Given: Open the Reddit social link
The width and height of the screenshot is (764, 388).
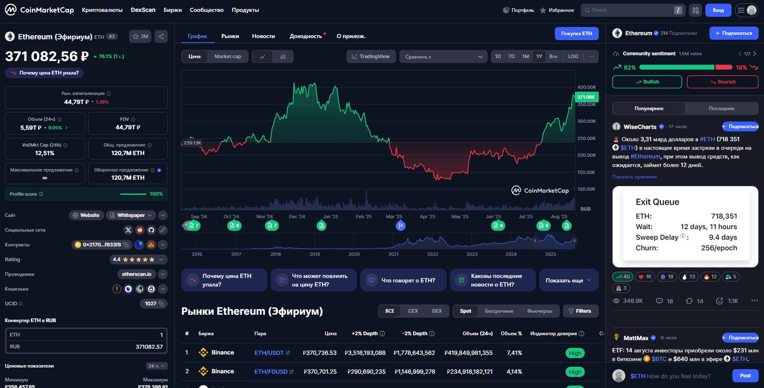Looking at the screenshot, I should [x=140, y=230].
